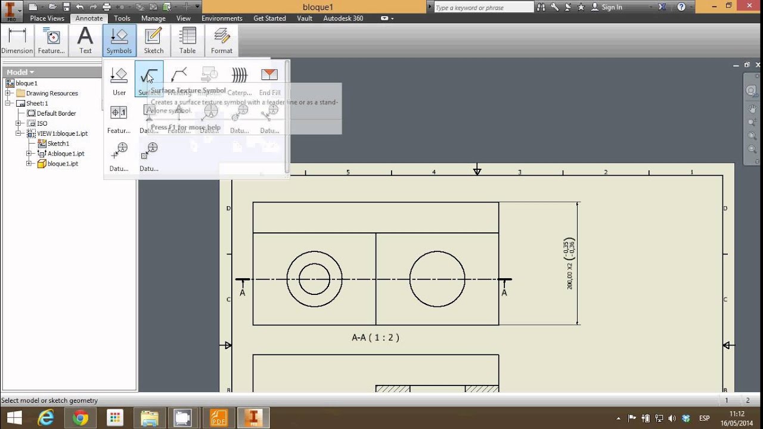This screenshot has width=763, height=429.
Task: Add an End Fill symbol
Action: pyautogui.click(x=269, y=79)
